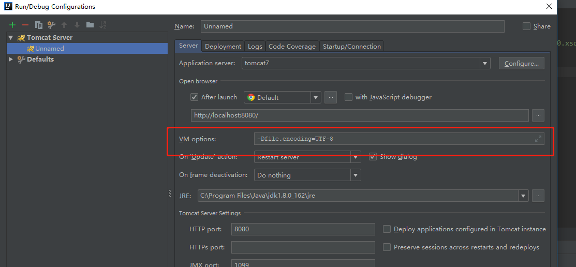Expand the VM options field editor icon
The width and height of the screenshot is (576, 267).
(538, 139)
